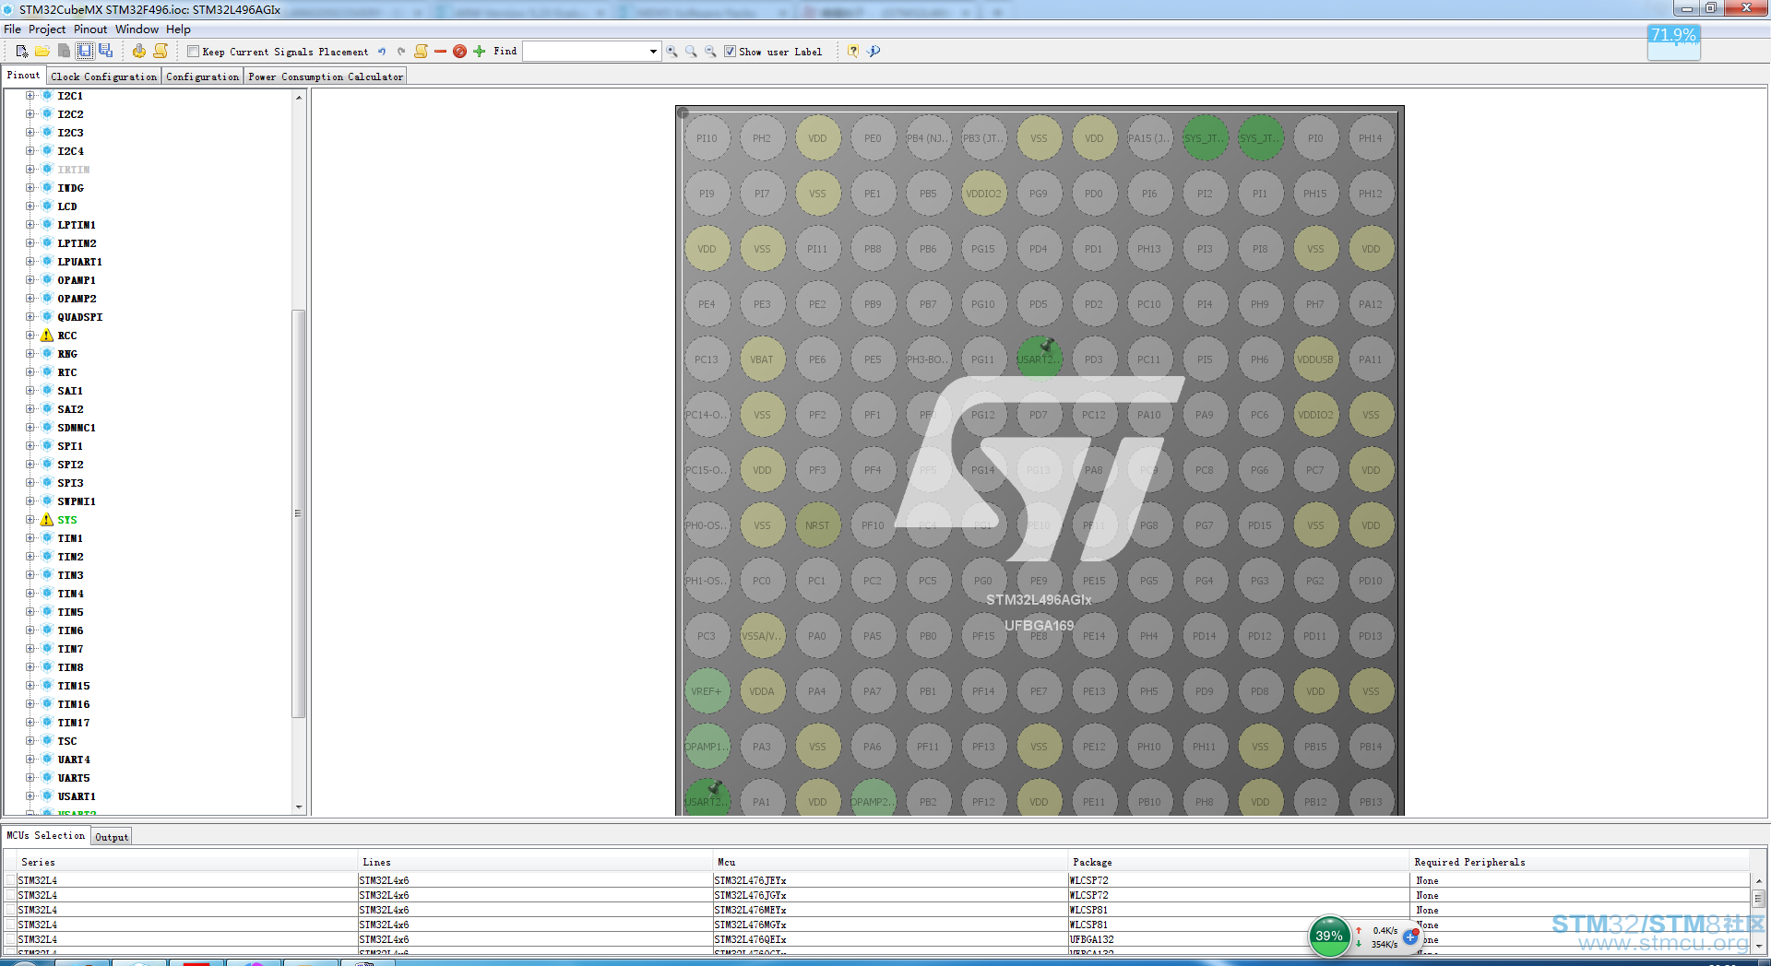This screenshot has width=1771, height=966.
Task: Sort by Required Peripherals column header
Action: (x=1579, y=863)
